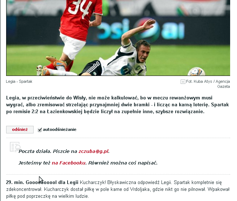Click the red number 34 jersey
This screenshot has height=201, width=237.
click(81, 18)
